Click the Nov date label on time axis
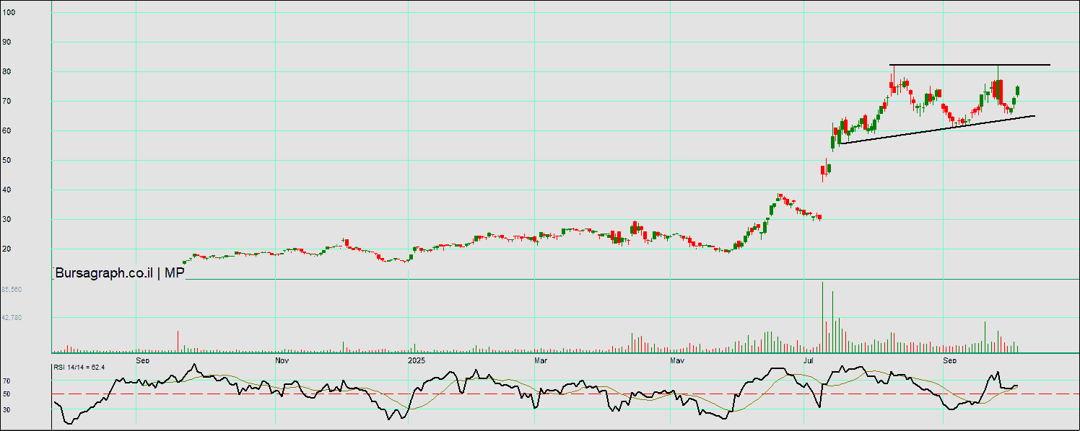Screen dimensions: 1080x431 coord(282,359)
